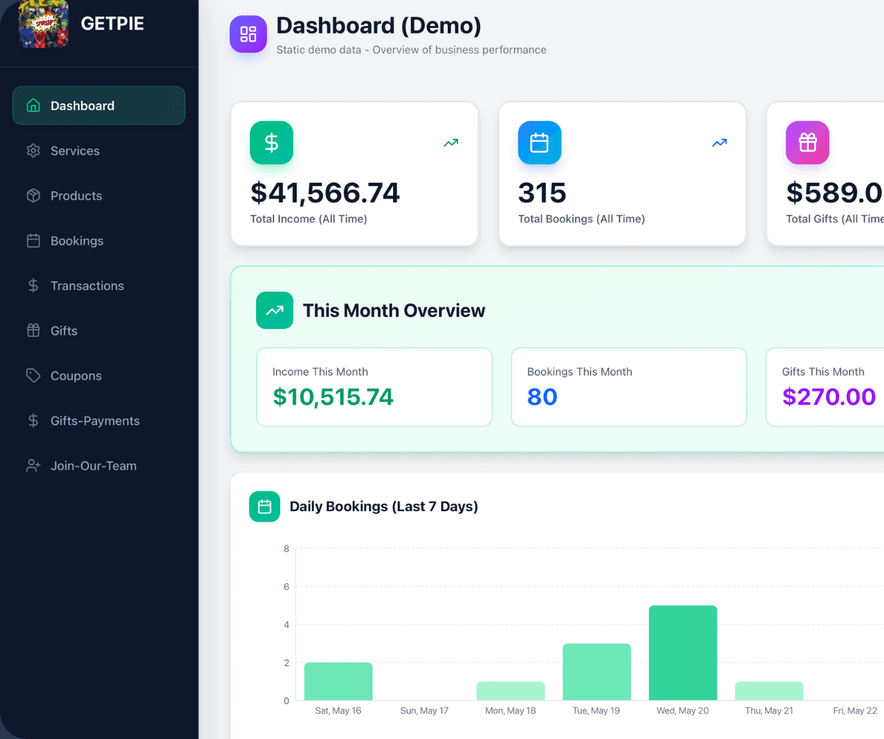Image resolution: width=884 pixels, height=739 pixels.
Task: Click the purple dashboard grid icon
Action: [x=248, y=34]
